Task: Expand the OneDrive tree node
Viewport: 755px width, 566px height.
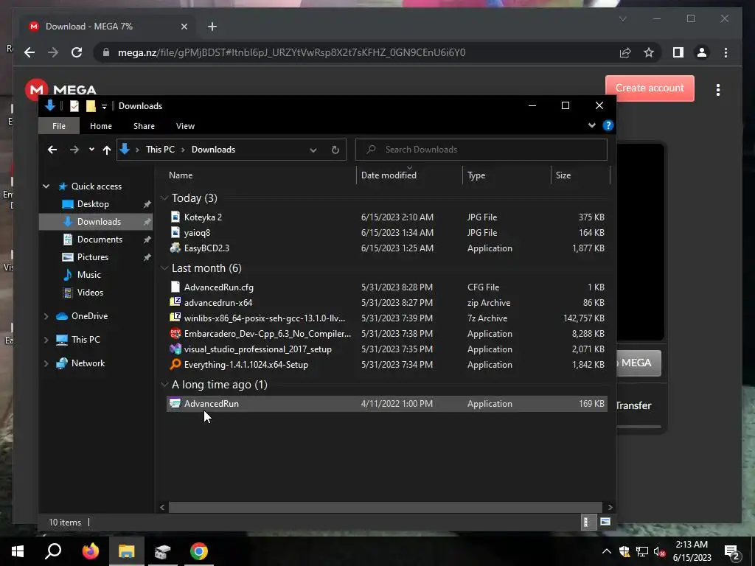Action: tap(46, 316)
